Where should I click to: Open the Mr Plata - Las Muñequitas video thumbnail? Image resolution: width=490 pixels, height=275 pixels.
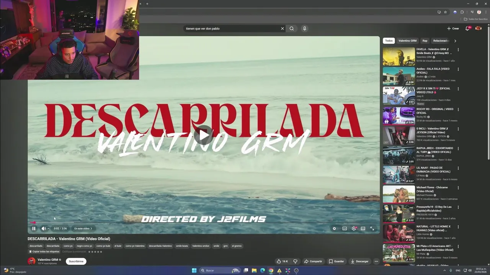click(399, 253)
